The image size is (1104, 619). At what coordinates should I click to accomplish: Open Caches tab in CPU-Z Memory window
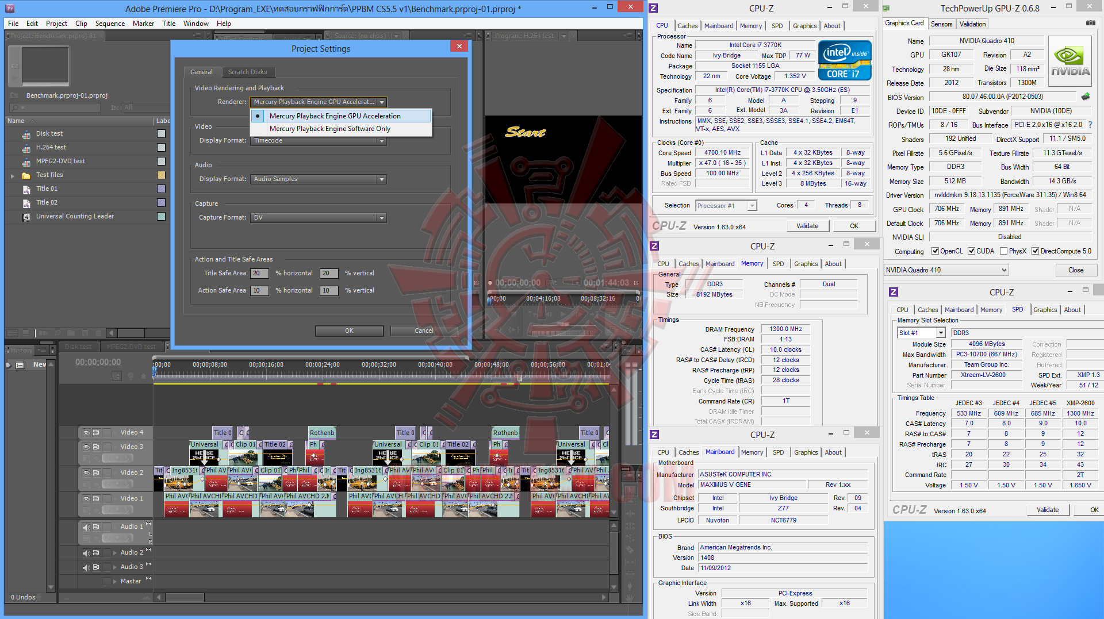[688, 264]
